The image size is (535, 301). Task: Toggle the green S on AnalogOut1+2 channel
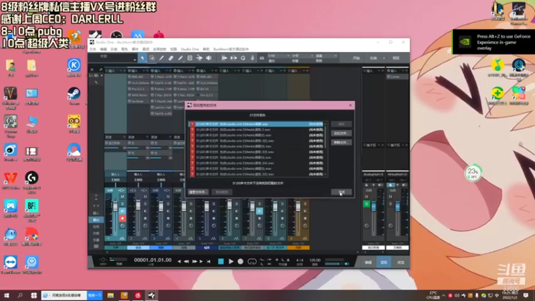[366, 204]
